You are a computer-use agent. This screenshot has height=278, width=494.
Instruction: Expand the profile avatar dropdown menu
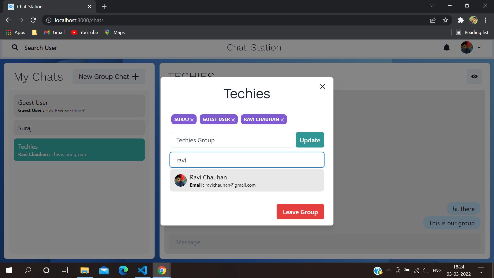479,48
